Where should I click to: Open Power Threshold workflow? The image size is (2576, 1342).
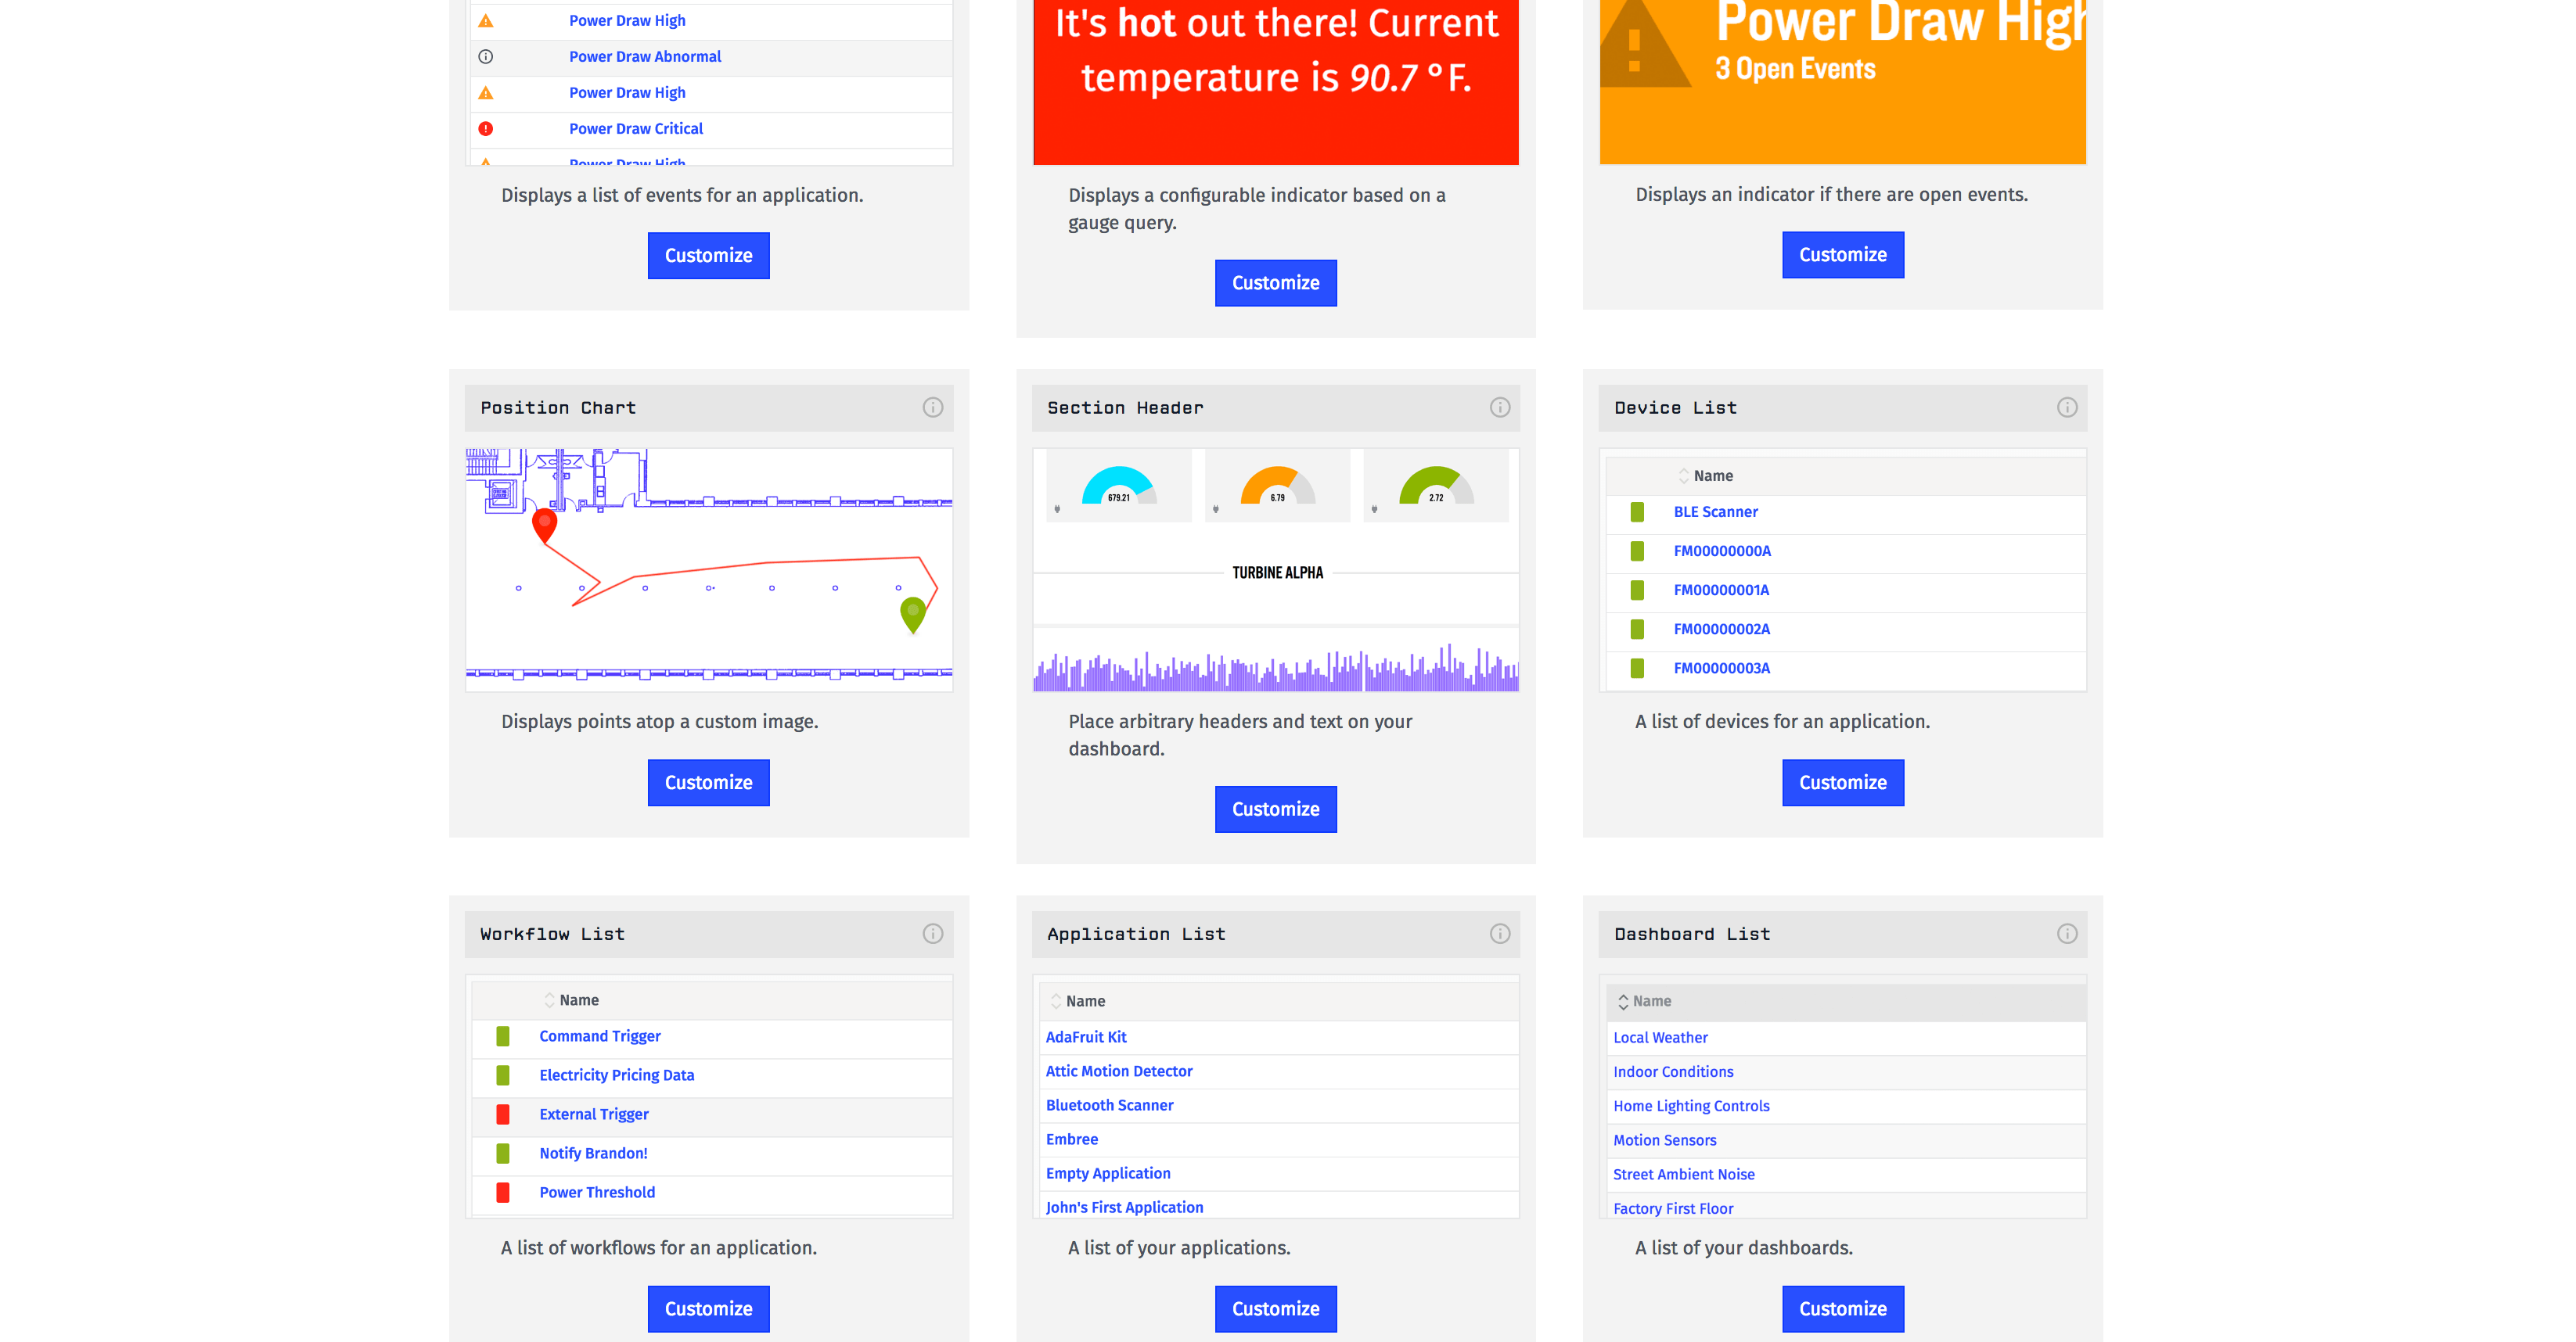pos(597,1192)
